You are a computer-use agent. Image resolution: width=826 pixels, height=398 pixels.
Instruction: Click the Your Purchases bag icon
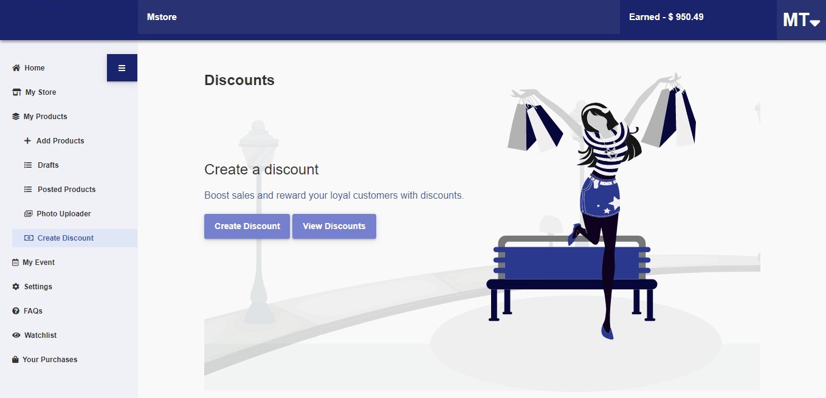coord(15,360)
